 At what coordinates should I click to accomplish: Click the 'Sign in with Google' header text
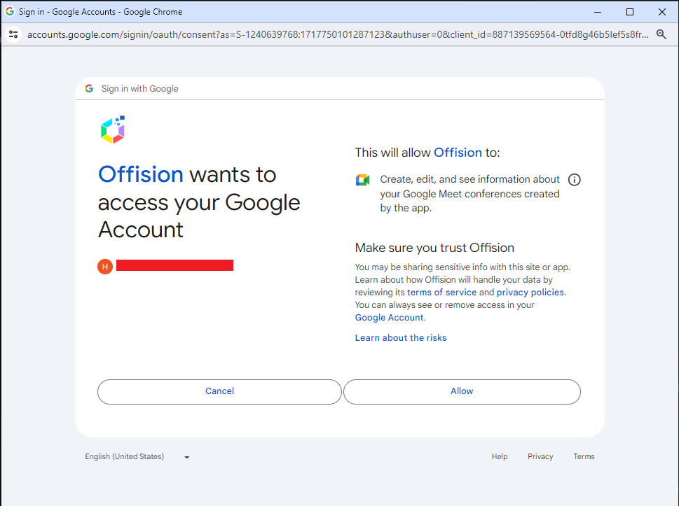tap(140, 89)
